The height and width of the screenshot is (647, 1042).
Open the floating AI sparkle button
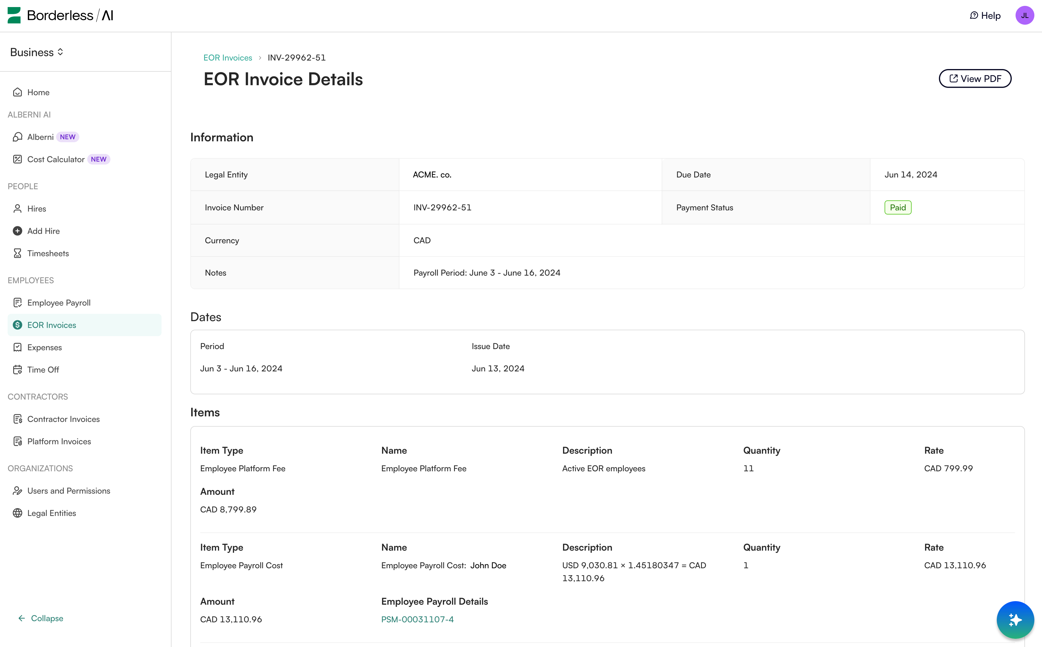(x=1015, y=620)
